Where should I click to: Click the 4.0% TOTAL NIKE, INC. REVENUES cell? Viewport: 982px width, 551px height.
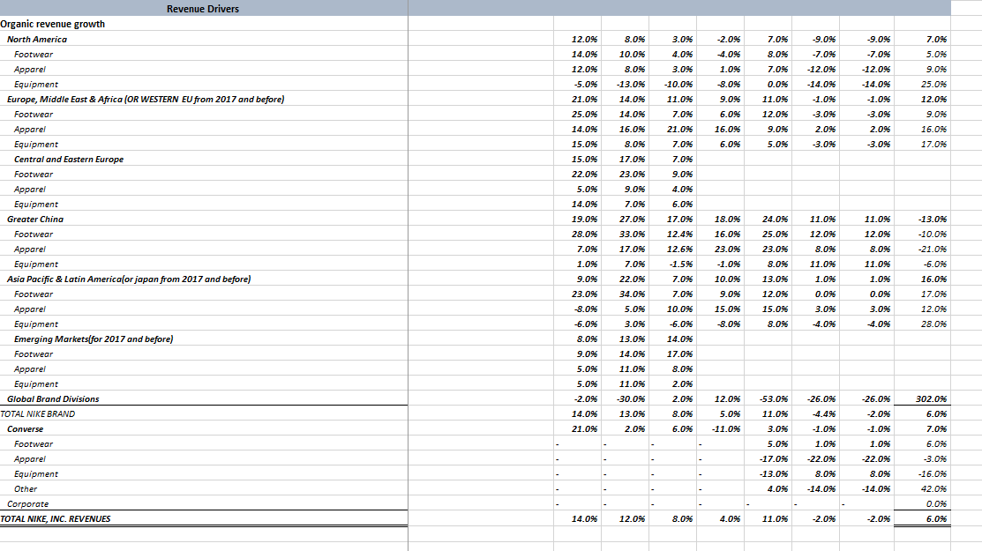720,519
